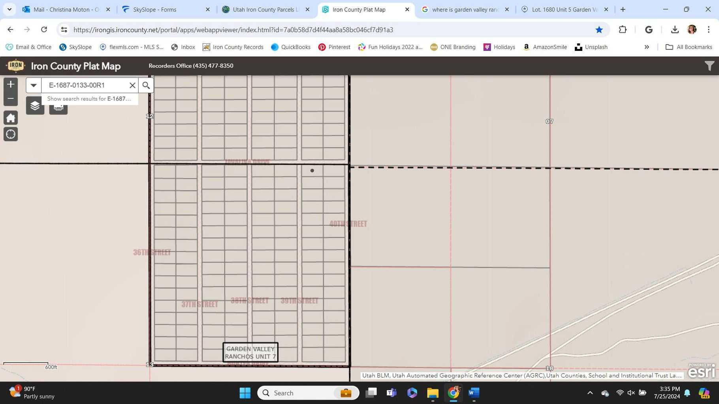Open Unsplash bookmark
Screen dimensions: 719x404
coord(591,47)
